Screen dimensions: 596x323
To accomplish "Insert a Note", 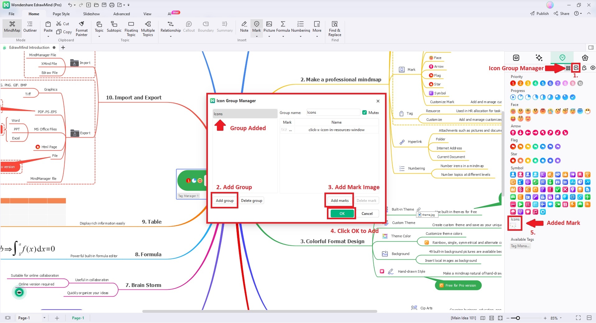I will click(244, 27).
